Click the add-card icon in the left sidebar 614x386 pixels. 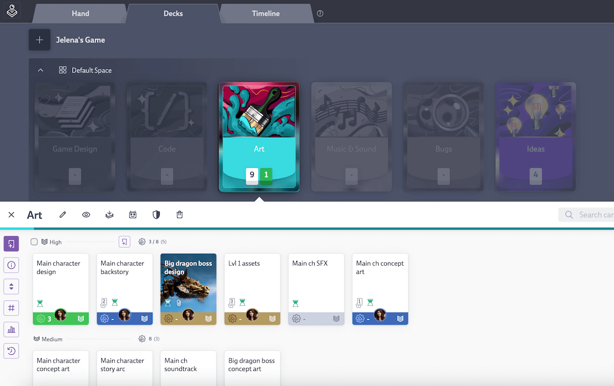click(x=11, y=244)
